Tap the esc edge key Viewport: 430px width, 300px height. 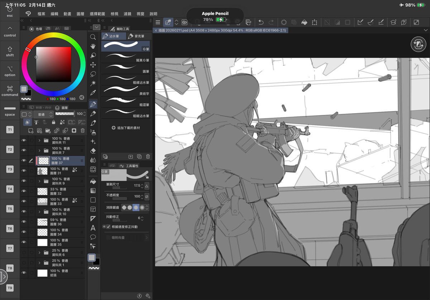10,11
